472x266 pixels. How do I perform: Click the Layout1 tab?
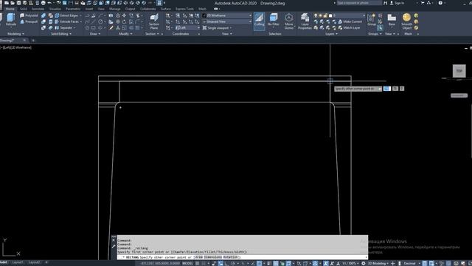click(x=18, y=262)
